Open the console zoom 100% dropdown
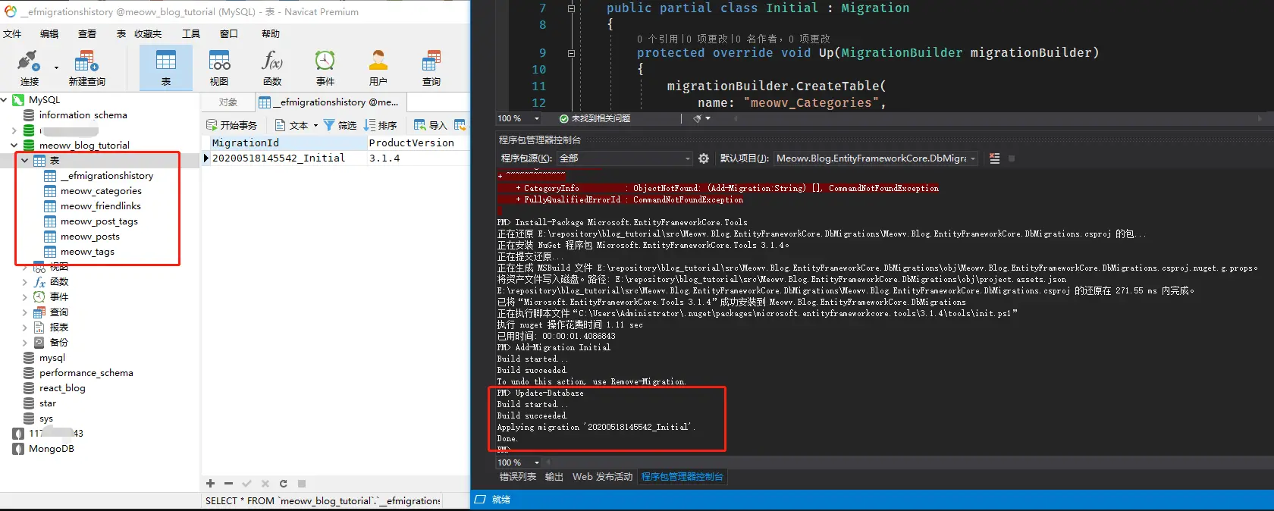 [537, 462]
